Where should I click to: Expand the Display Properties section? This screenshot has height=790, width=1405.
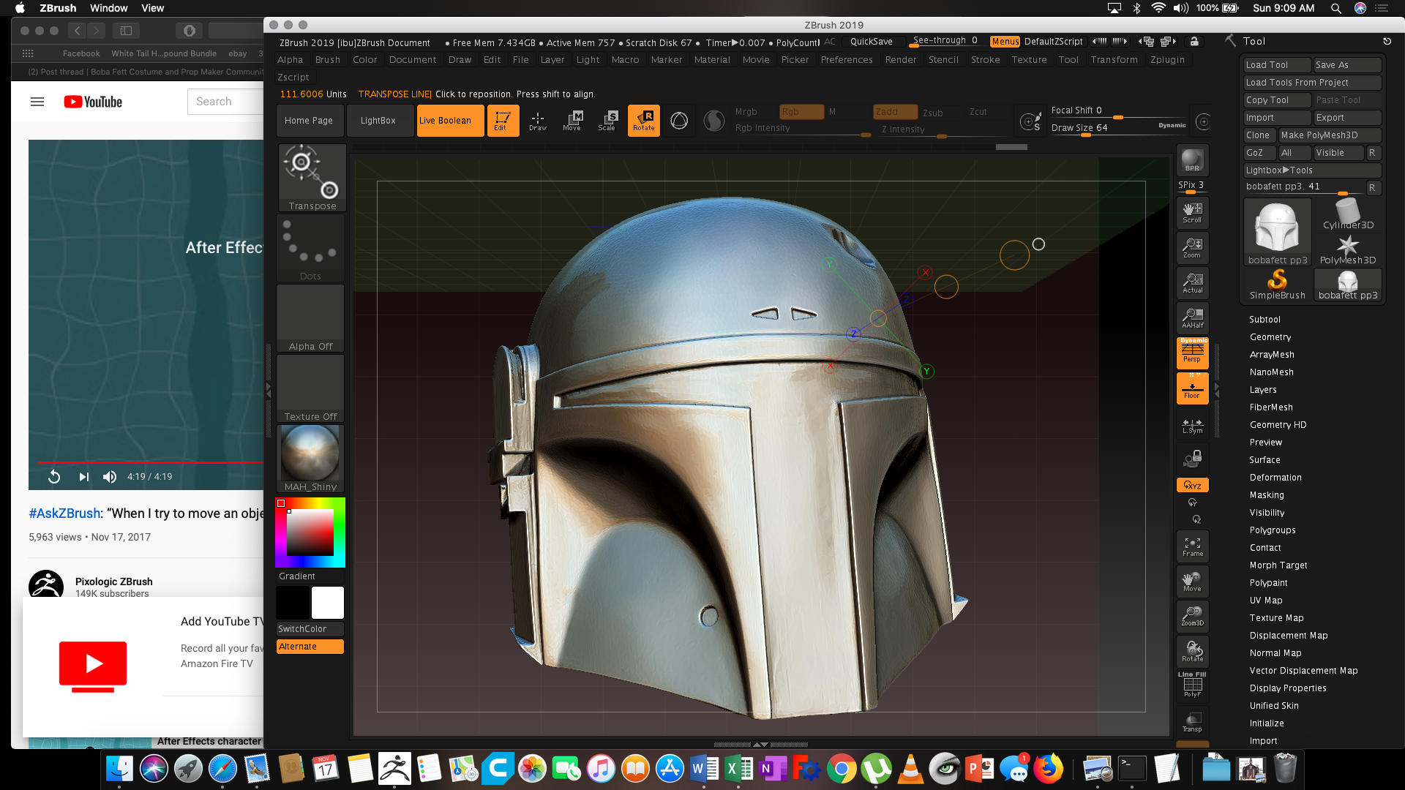(1288, 688)
